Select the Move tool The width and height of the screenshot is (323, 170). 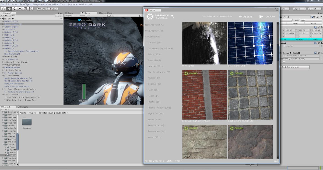click(x=9, y=9)
